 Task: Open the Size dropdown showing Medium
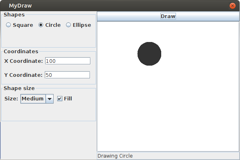tap(37, 99)
